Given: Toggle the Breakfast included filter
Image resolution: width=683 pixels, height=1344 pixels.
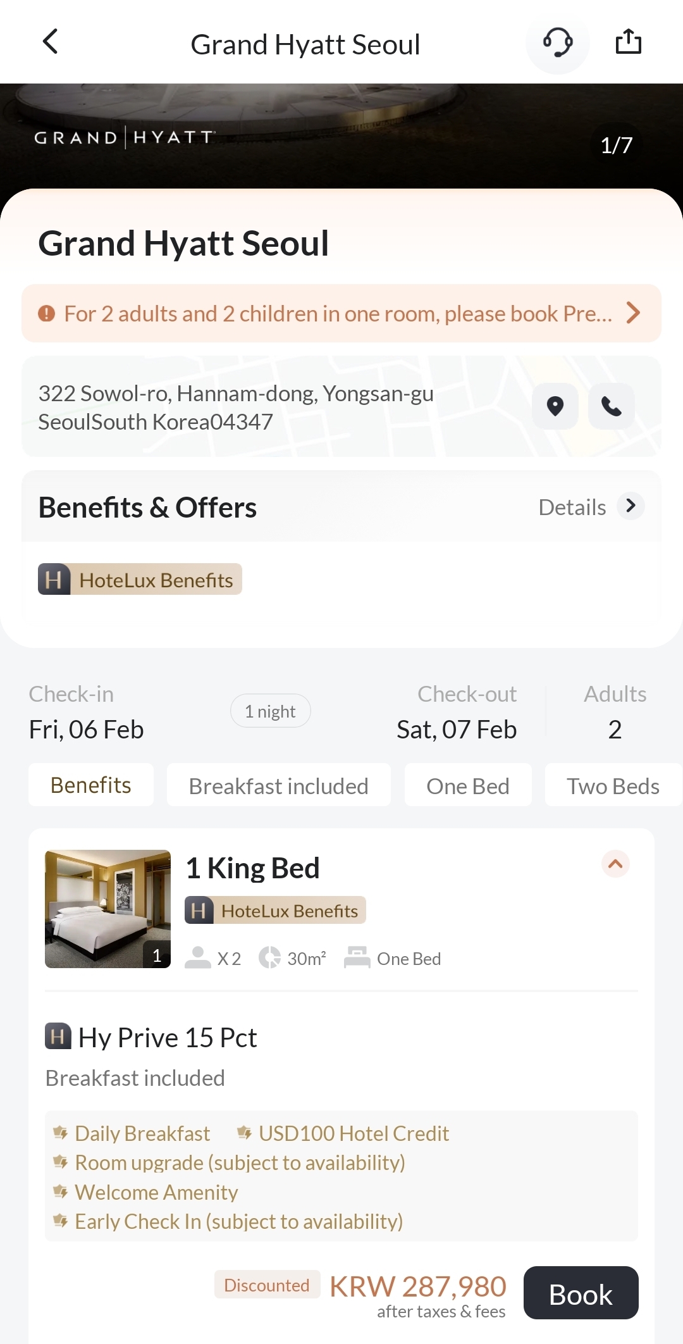Looking at the screenshot, I should 278,785.
